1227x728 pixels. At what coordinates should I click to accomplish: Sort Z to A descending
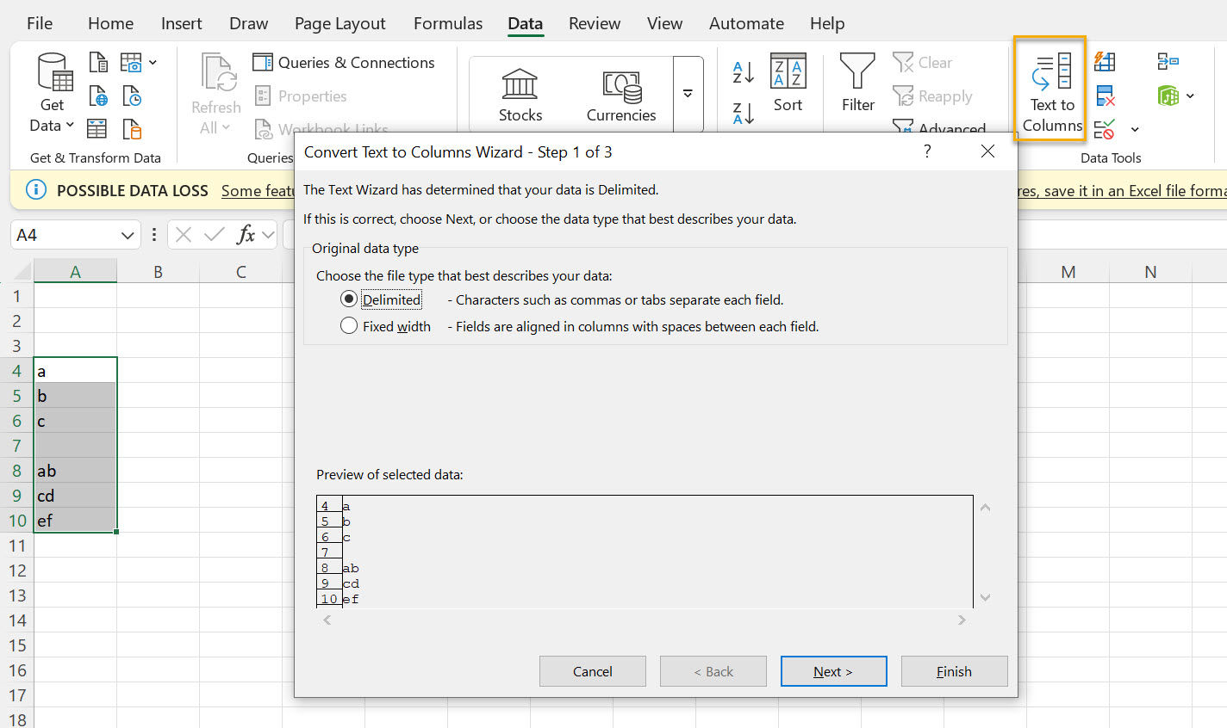coord(743,113)
